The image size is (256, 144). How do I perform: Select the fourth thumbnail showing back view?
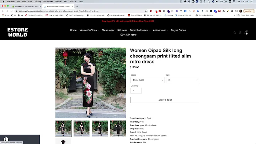(x=118, y=128)
